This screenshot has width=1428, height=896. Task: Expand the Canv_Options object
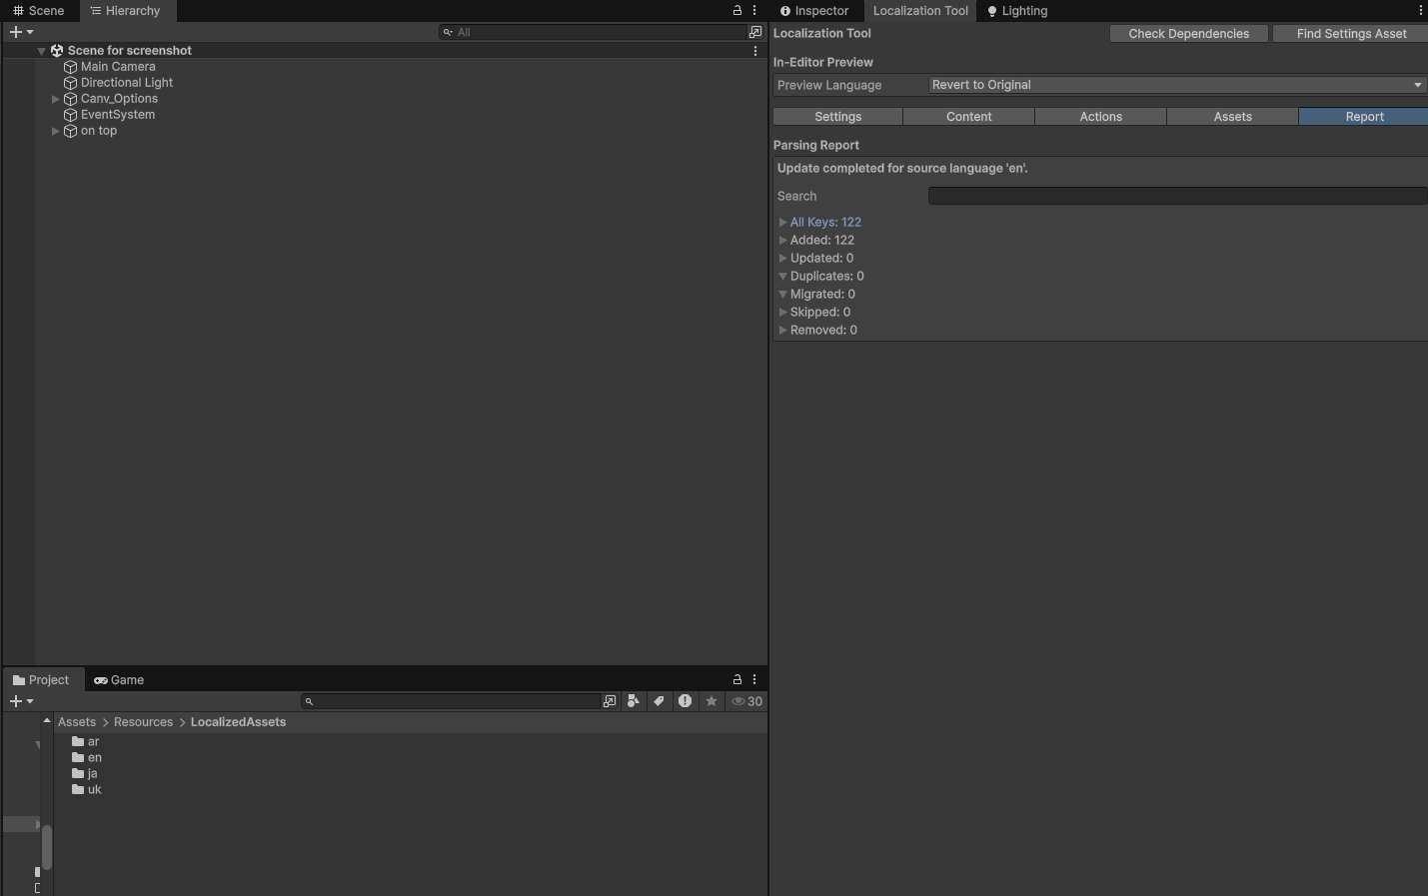(55, 99)
